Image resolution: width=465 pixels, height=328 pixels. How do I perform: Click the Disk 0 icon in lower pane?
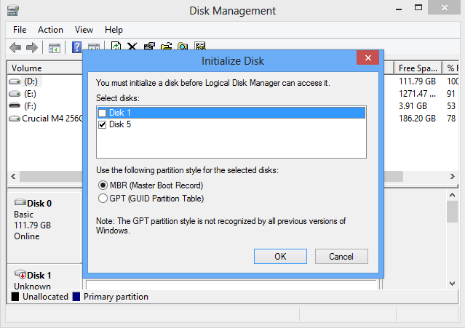[19, 203]
